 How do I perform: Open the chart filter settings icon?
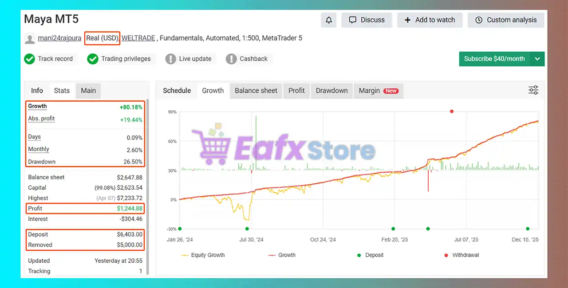(x=533, y=90)
